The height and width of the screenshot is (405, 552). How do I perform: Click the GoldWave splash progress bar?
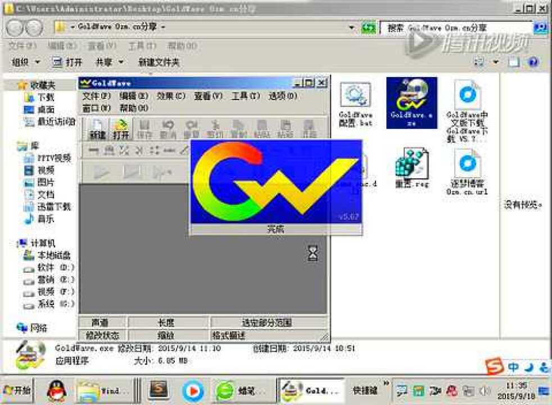click(277, 228)
